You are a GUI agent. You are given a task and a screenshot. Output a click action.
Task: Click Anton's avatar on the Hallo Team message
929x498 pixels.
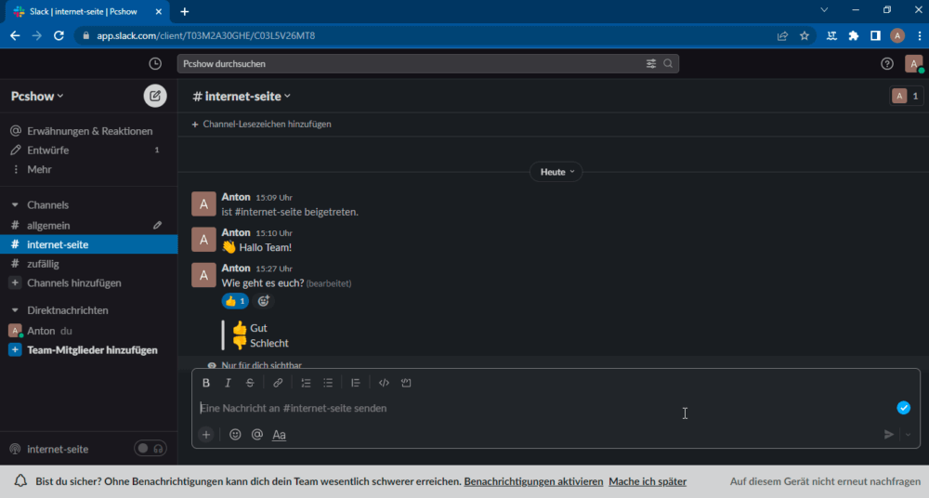203,240
